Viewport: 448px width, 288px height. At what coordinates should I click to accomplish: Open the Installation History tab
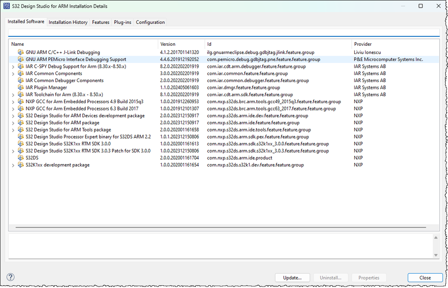[68, 22]
